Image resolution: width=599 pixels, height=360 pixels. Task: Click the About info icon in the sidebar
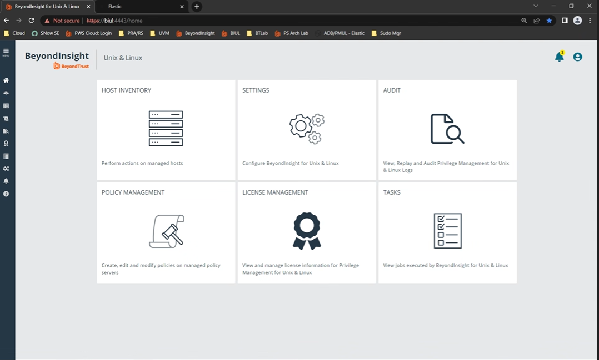(x=6, y=194)
